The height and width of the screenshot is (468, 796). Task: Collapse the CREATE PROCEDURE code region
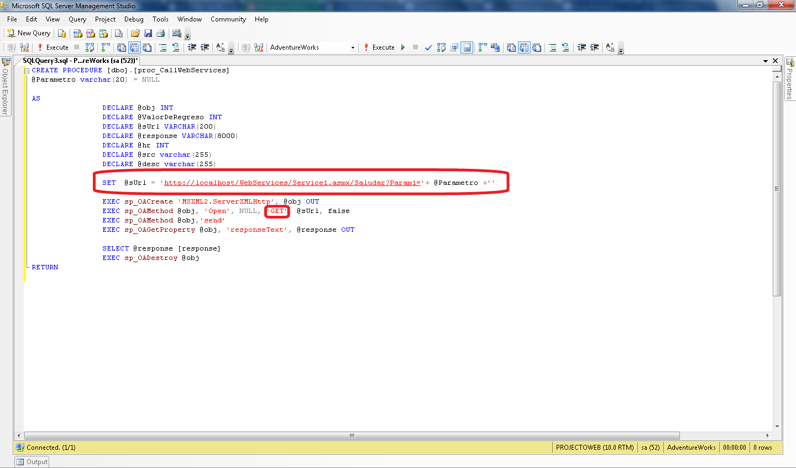[27, 71]
